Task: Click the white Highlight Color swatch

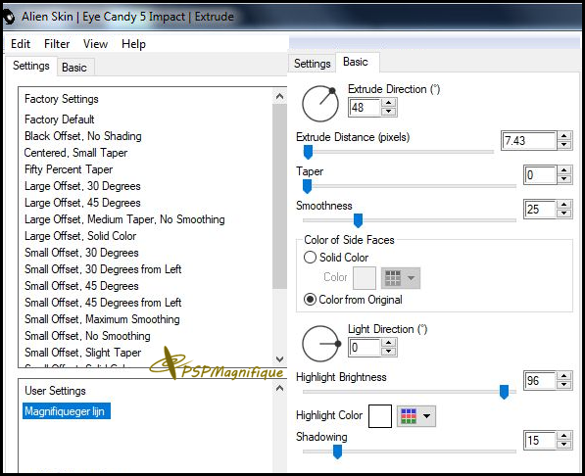Action: click(380, 416)
